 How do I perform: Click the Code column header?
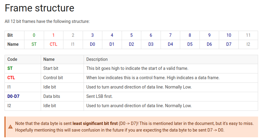[12, 59]
